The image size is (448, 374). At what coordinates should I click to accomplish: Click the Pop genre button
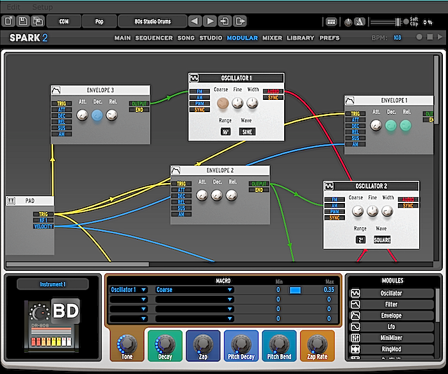99,21
